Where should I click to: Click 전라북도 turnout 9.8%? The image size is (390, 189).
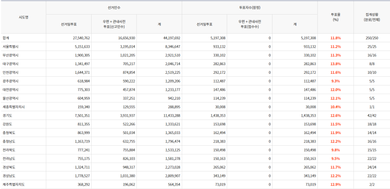(x=335, y=150)
